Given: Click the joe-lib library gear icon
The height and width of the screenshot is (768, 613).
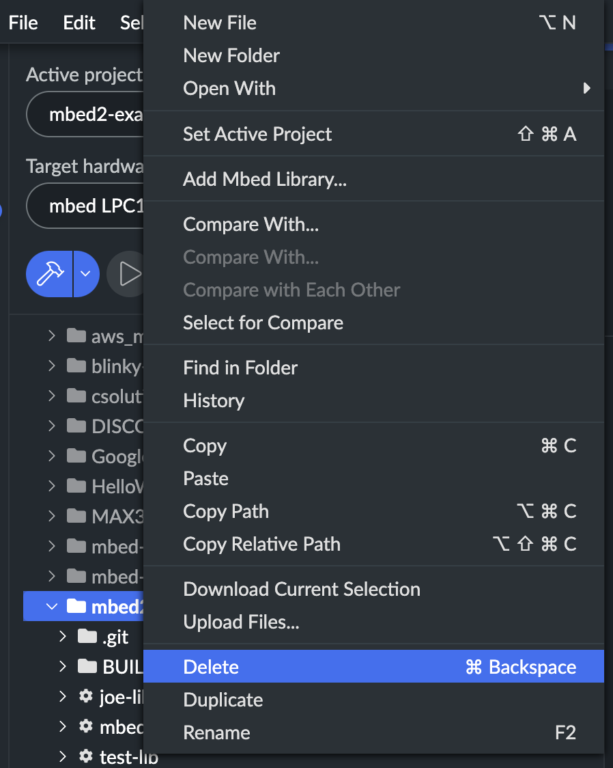Looking at the screenshot, I should coord(86,696).
